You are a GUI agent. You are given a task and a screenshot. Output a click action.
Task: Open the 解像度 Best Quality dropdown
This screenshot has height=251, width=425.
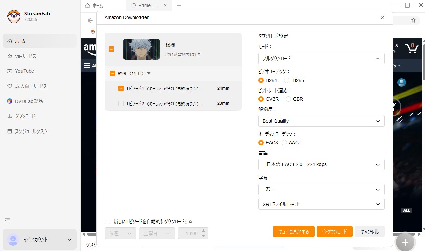click(x=321, y=121)
